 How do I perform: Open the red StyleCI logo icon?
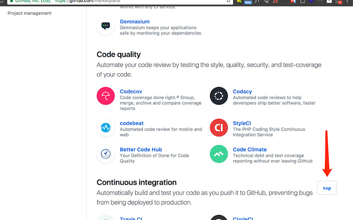(x=219, y=128)
